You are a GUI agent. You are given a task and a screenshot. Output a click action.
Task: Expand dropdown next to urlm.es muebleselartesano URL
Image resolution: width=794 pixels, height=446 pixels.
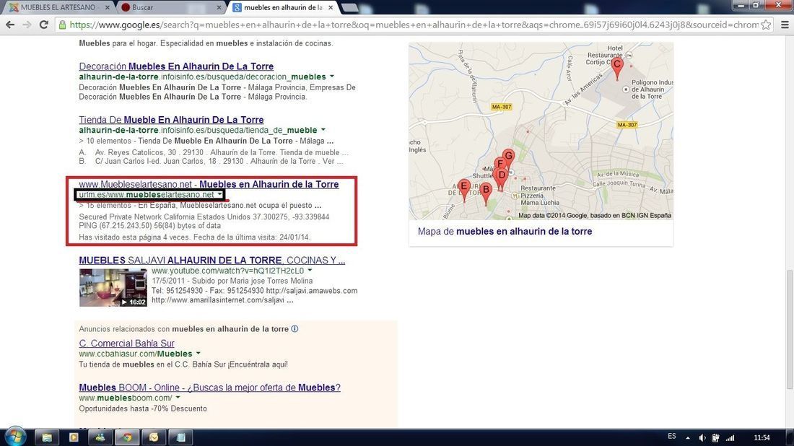click(x=219, y=194)
